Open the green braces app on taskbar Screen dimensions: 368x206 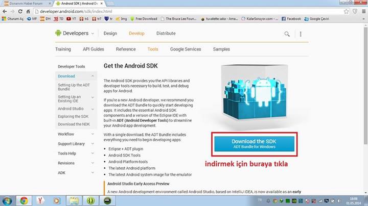coord(90,201)
